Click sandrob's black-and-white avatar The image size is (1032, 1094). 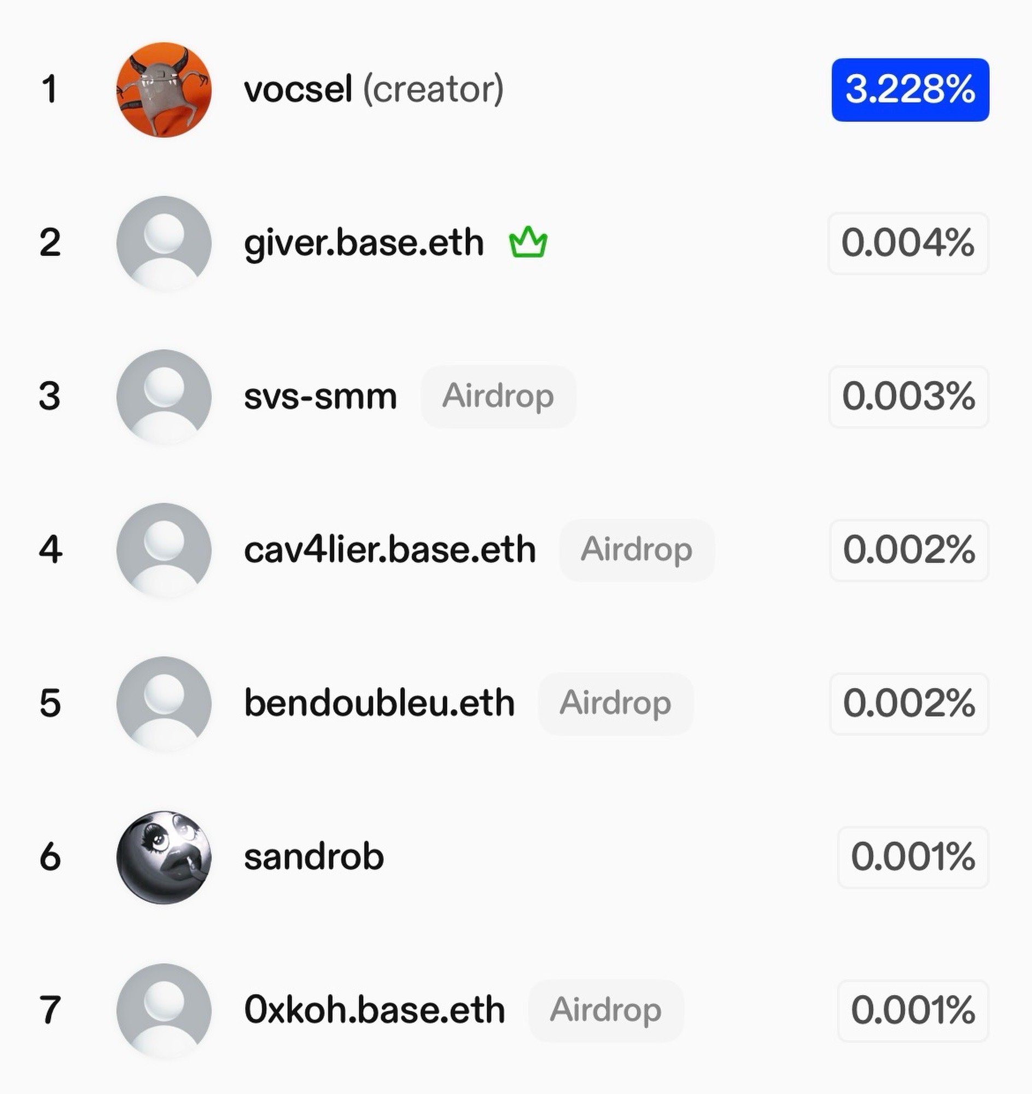(x=164, y=857)
